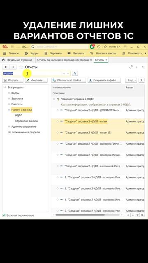The image size is (148, 263).
Task: Expand the Кадры tree node
Action: pos(9,93)
